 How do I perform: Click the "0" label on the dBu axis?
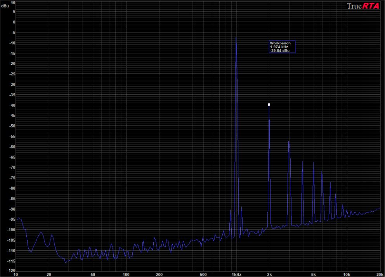14,22
